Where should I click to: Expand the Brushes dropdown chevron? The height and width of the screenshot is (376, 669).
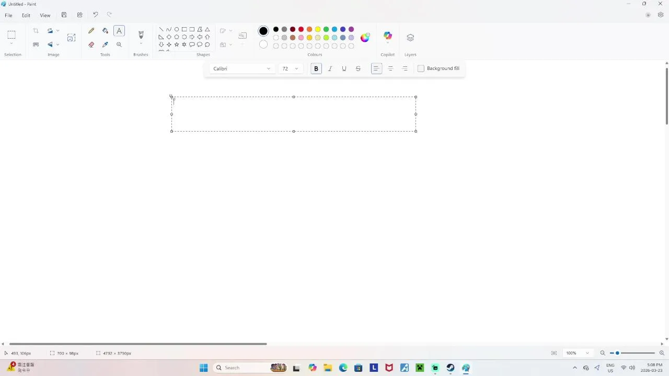pyautogui.click(x=141, y=44)
